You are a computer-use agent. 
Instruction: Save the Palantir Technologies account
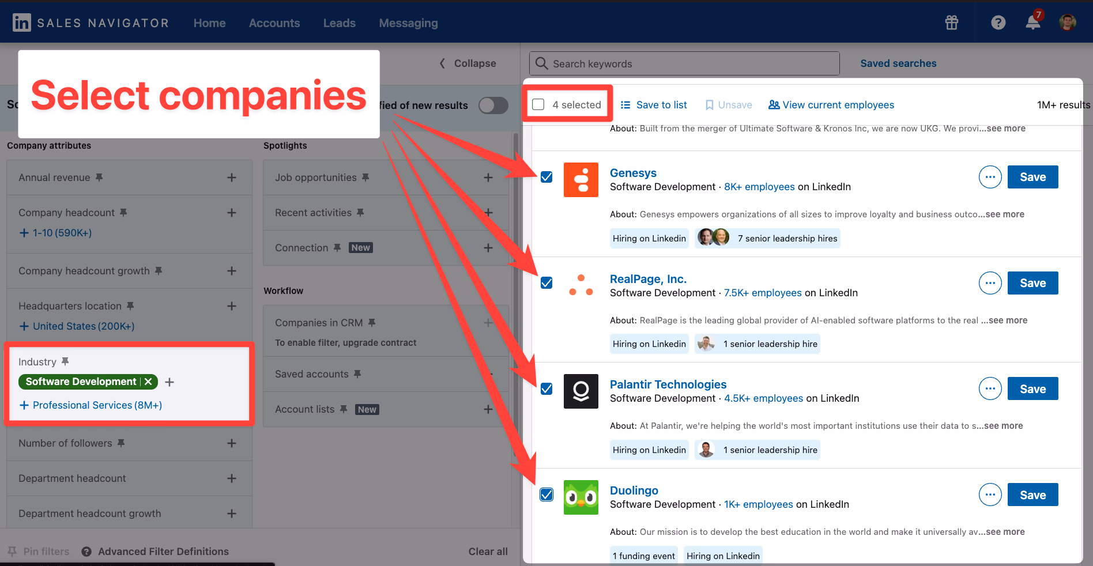[1033, 388]
